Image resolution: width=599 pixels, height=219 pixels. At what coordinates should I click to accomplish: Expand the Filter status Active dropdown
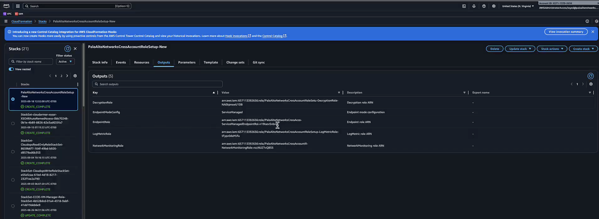pyautogui.click(x=65, y=61)
